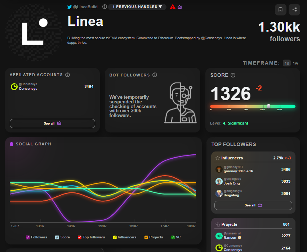Open gmoney.9dcc.e follower profile

point(253,169)
